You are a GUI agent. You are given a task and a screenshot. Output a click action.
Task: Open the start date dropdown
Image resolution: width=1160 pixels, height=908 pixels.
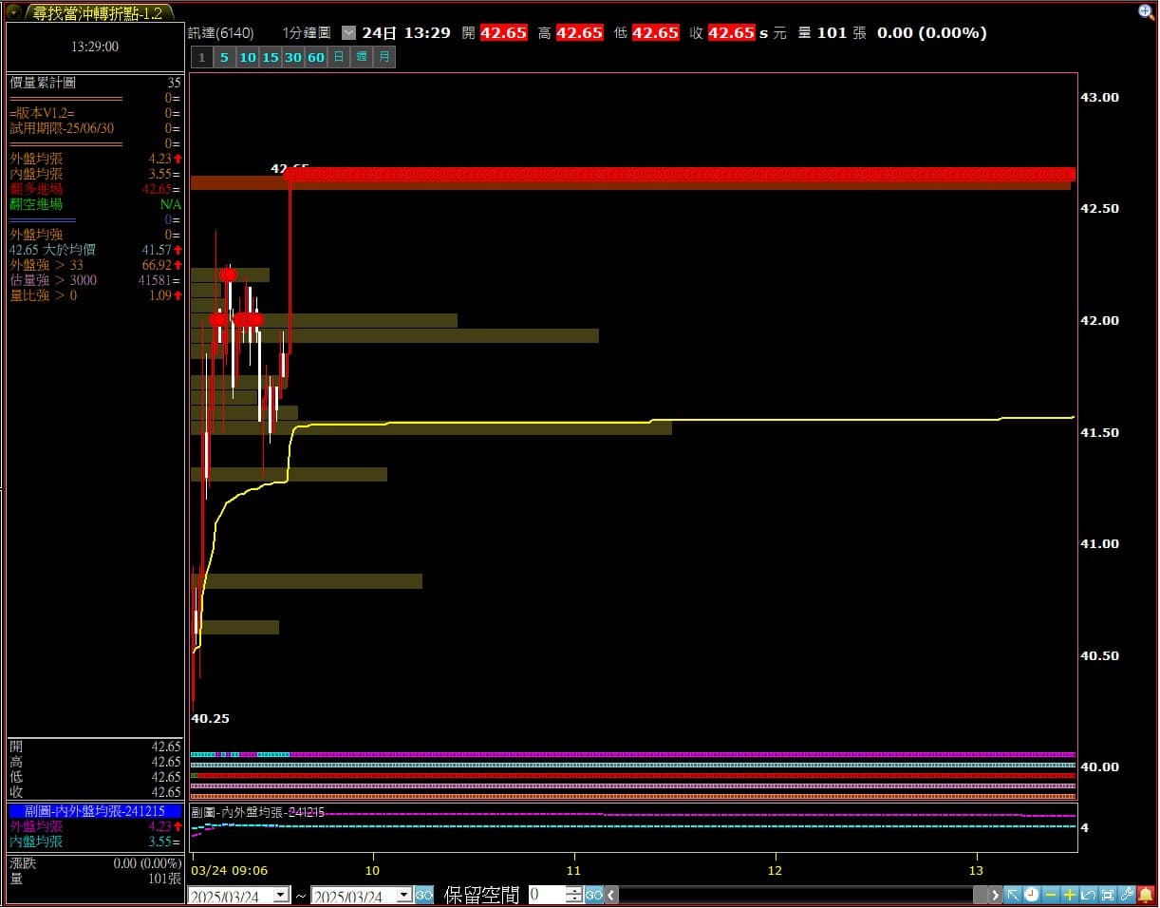281,895
